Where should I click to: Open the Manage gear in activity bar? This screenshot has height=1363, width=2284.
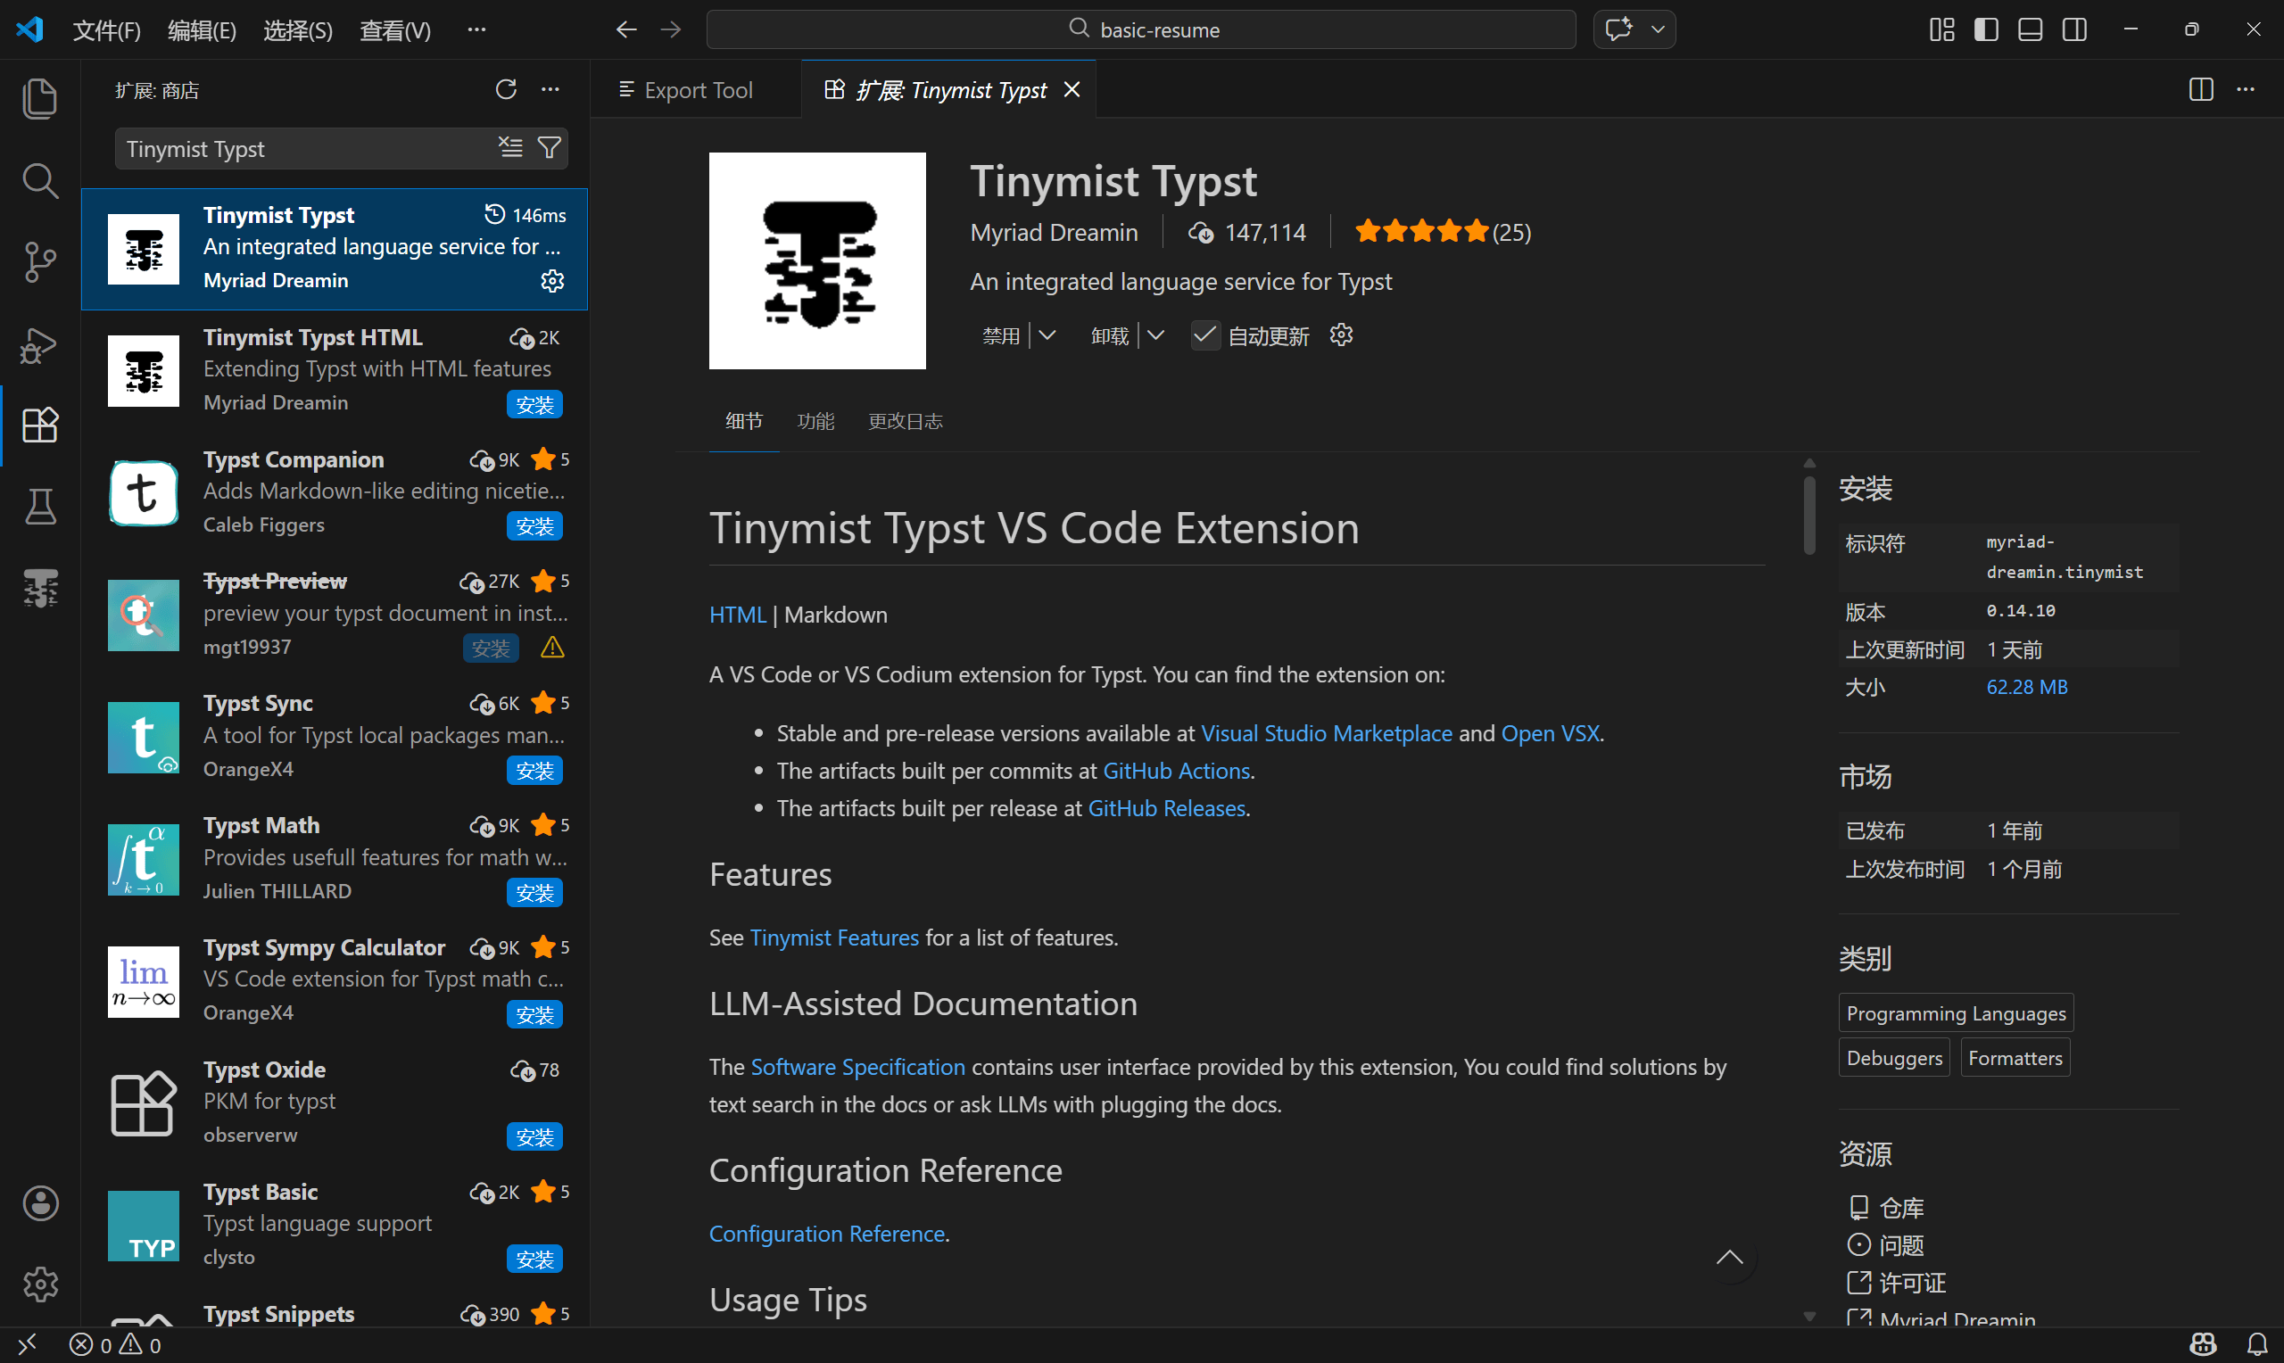tap(39, 1284)
